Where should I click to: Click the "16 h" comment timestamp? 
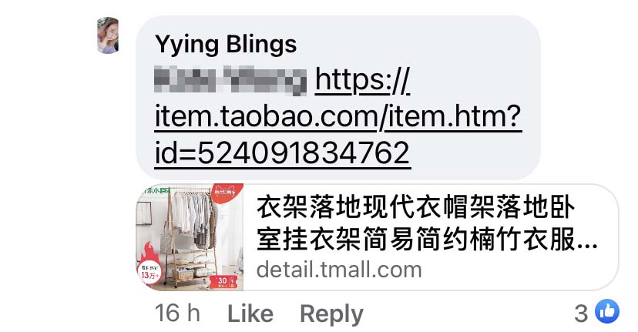(177, 314)
